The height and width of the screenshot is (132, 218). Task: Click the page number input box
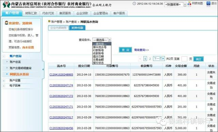point(184,59)
